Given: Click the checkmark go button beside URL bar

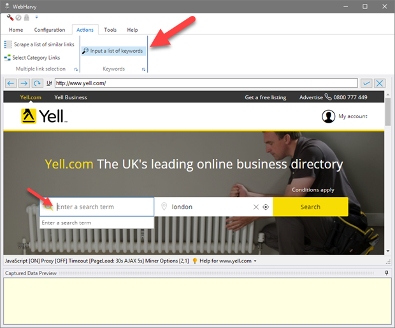Looking at the screenshot, I should pos(366,83).
